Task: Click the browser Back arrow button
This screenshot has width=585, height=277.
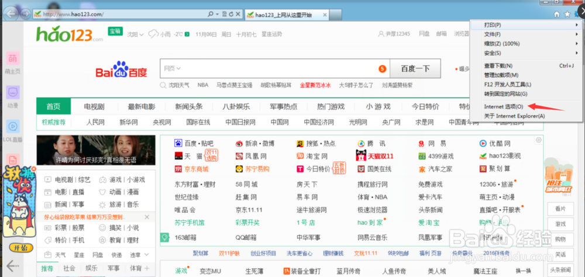Action: [x=12, y=14]
